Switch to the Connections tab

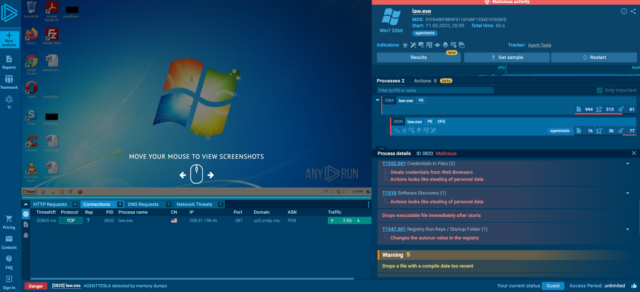[x=102, y=204]
